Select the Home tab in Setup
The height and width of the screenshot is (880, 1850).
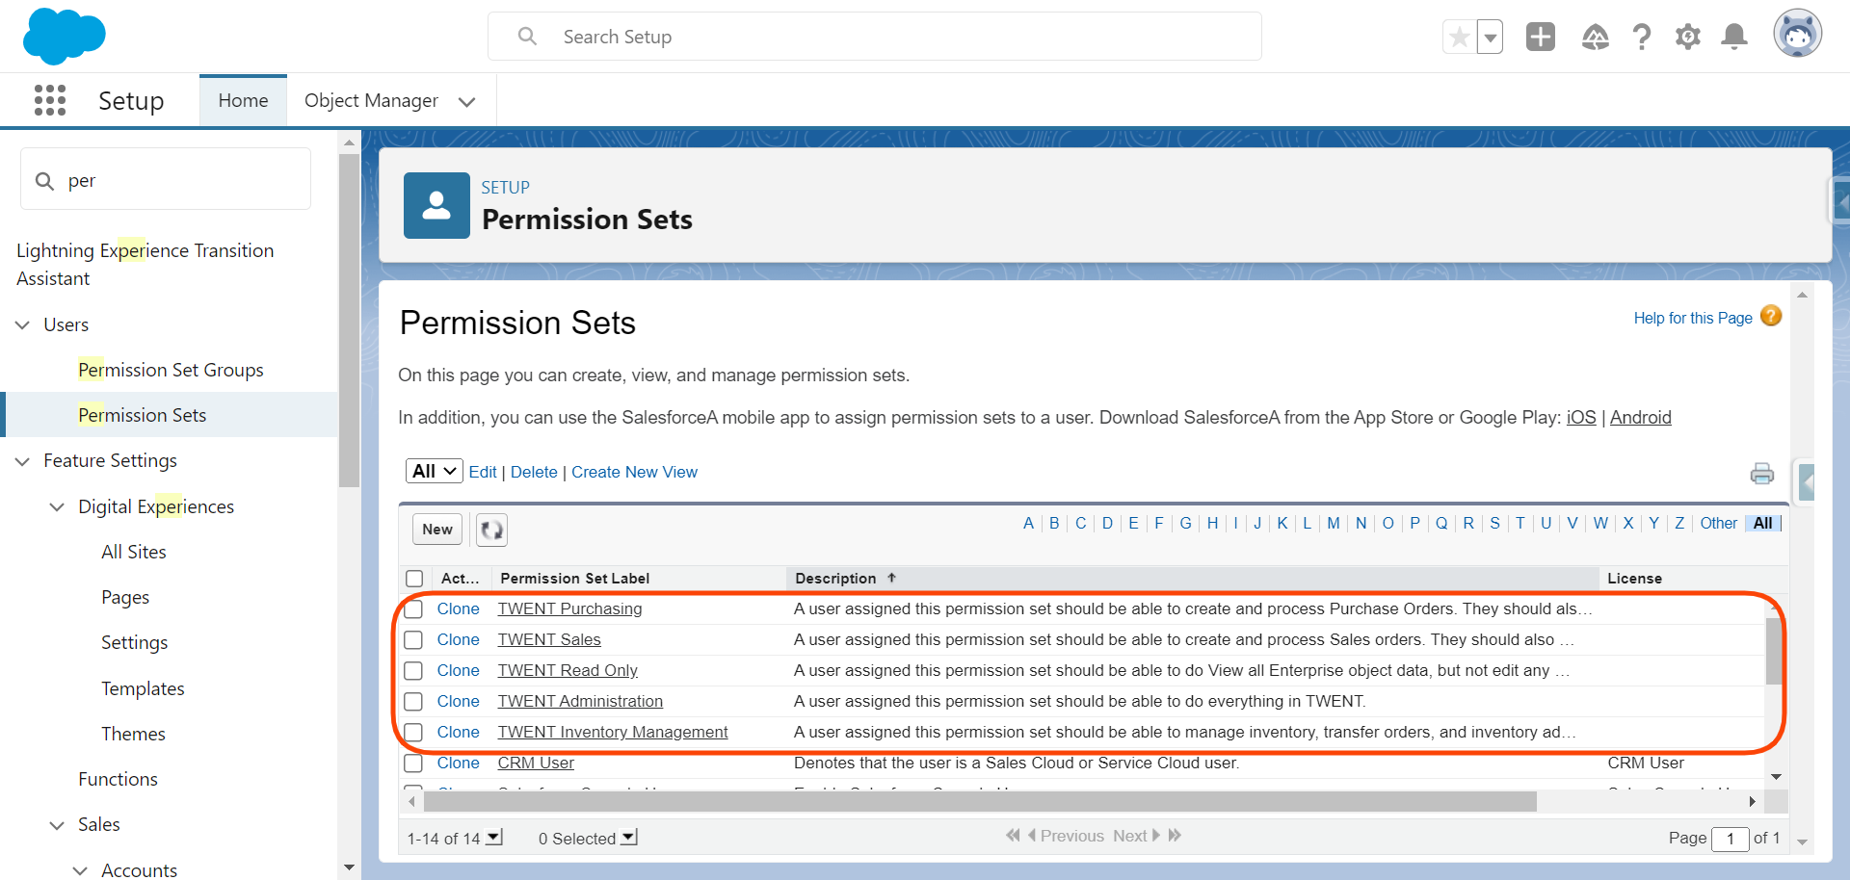click(242, 99)
